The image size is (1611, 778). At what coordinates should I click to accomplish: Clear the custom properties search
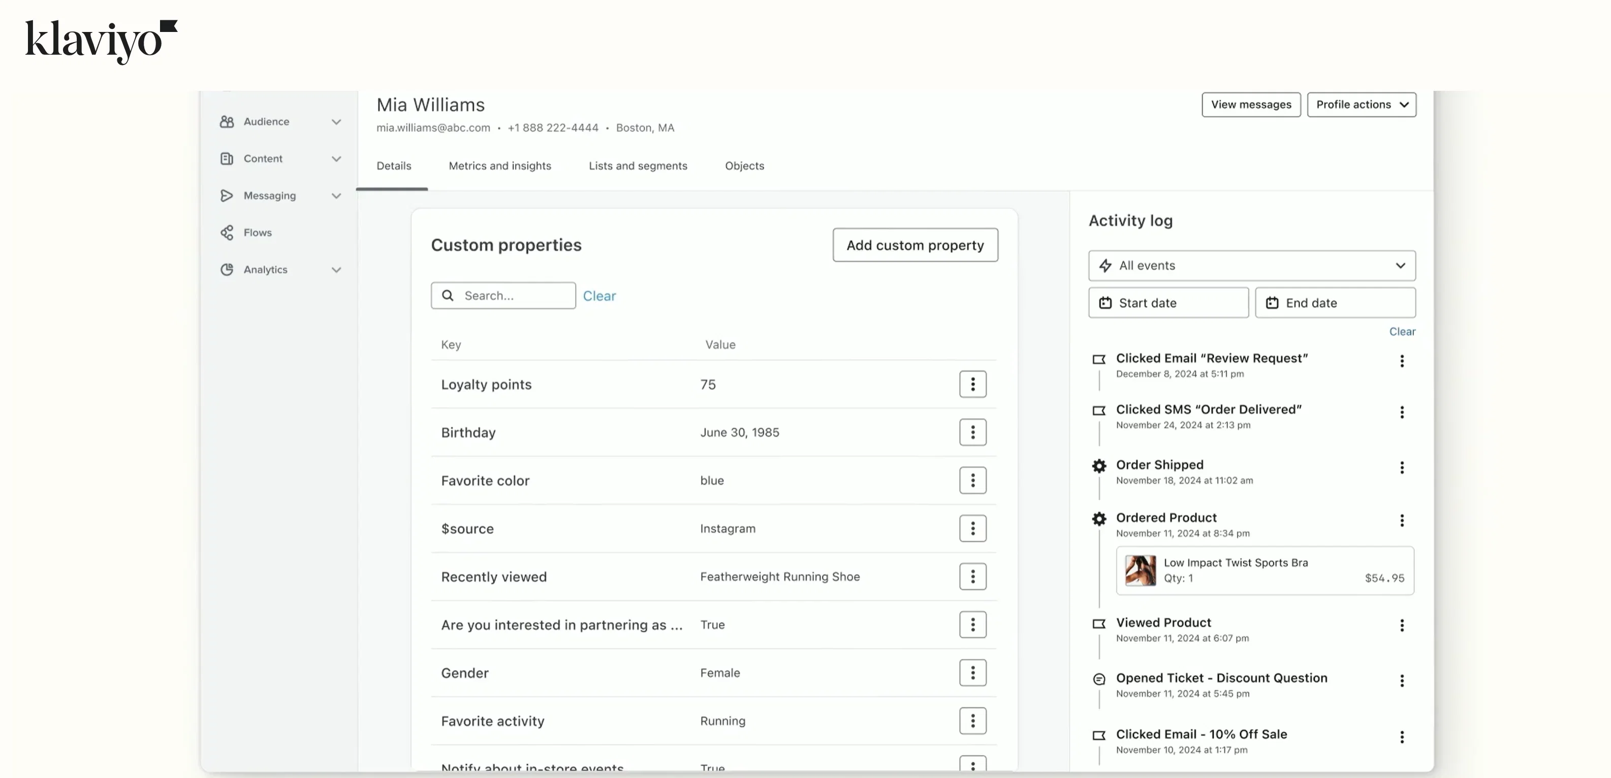[x=599, y=296]
